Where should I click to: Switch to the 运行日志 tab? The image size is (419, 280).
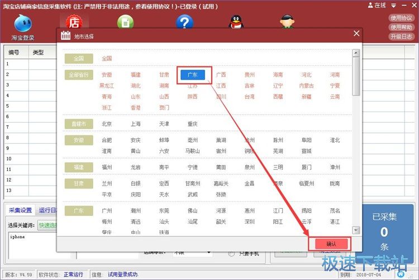pyautogui.click(x=47, y=210)
